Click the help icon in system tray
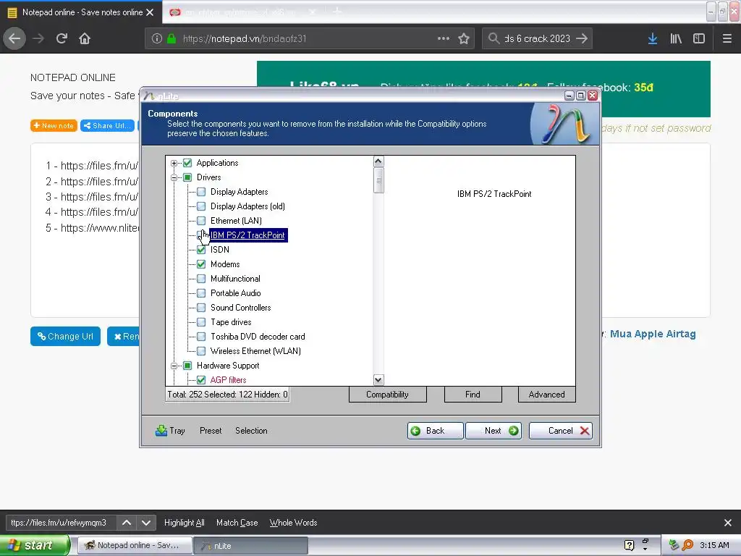Viewport: 741px width, 556px height. [x=629, y=545]
